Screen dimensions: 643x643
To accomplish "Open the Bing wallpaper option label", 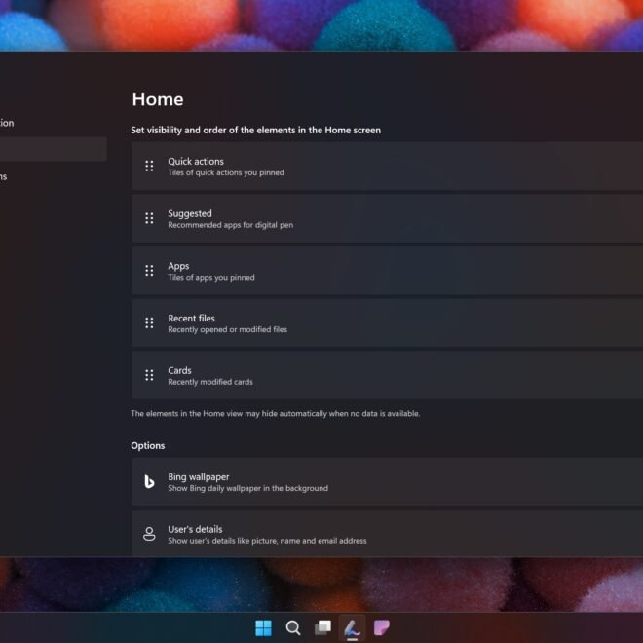I will [198, 477].
